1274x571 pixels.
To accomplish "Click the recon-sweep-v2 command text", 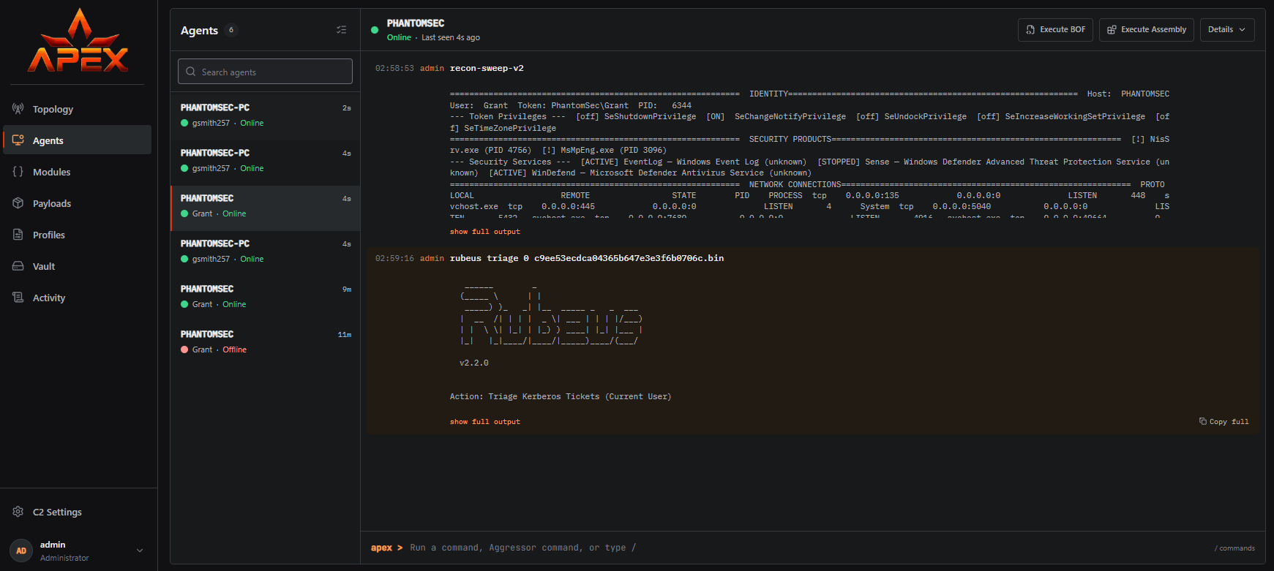I will [487, 68].
